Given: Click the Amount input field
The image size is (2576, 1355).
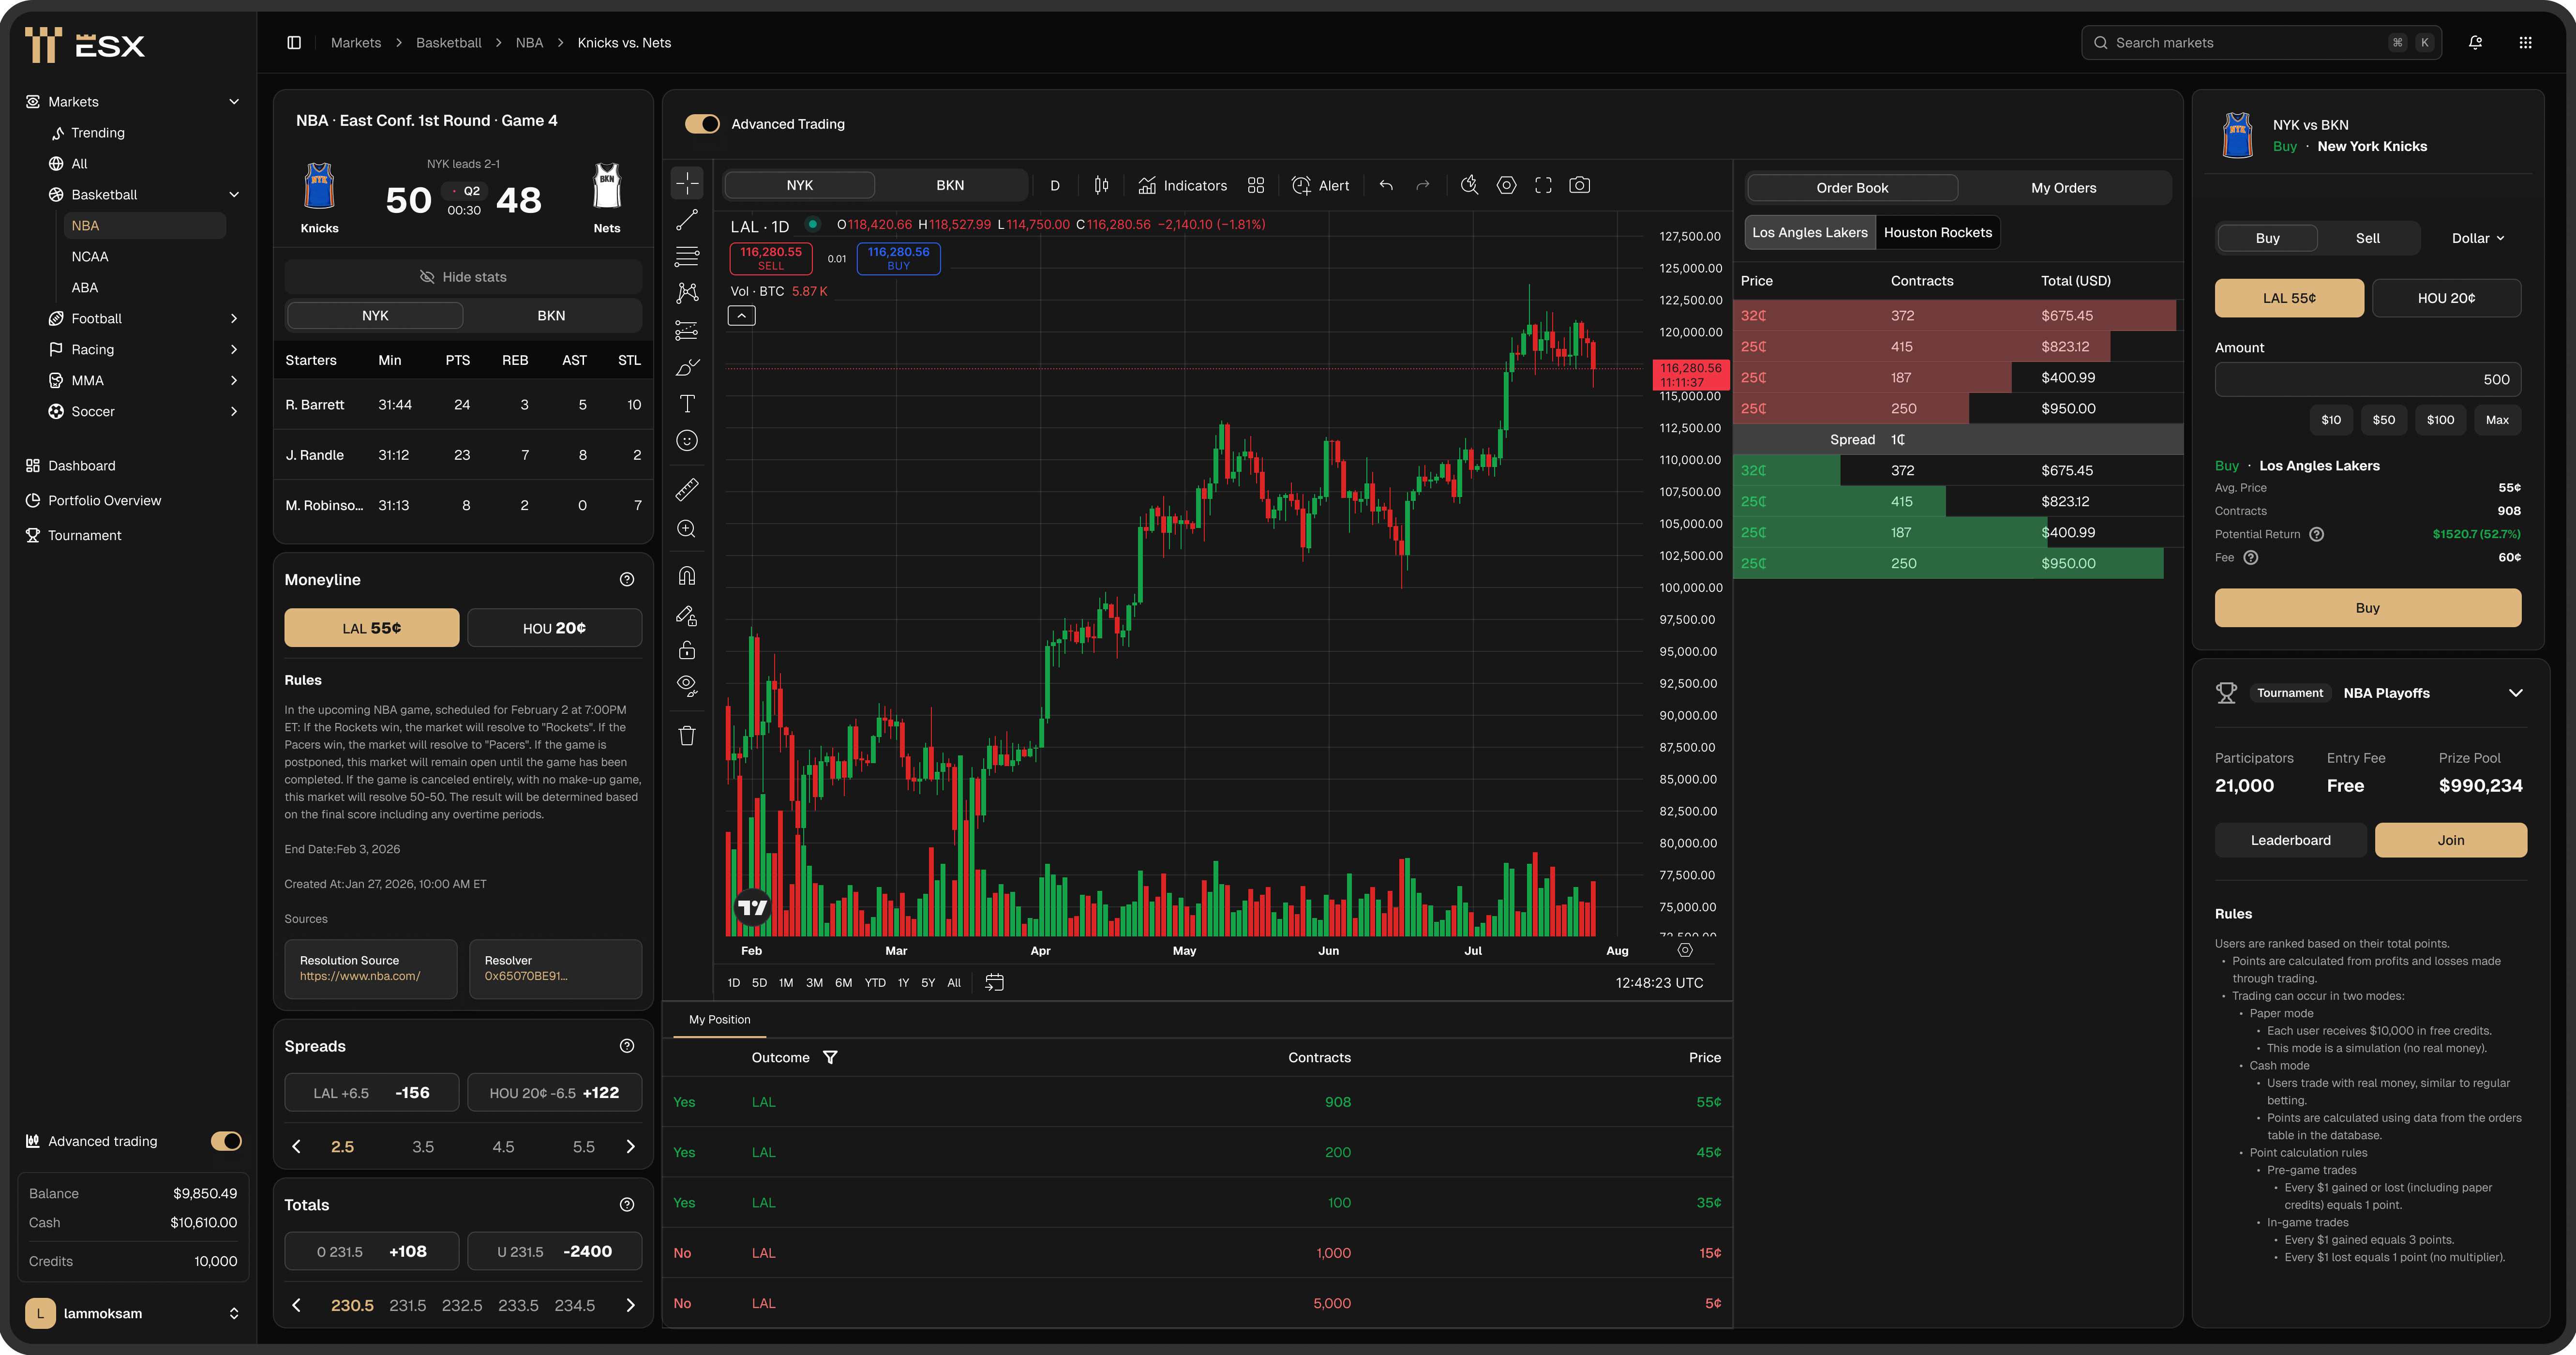Looking at the screenshot, I should [x=2367, y=379].
